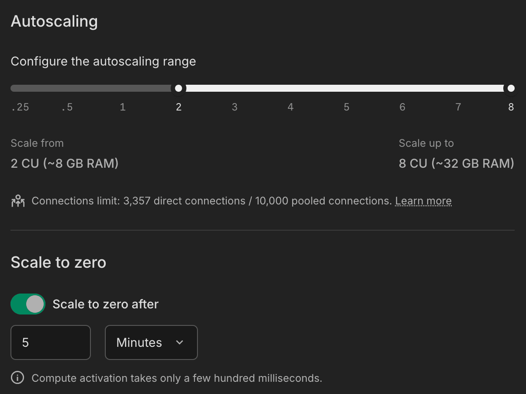
Task: Click the "Scale up to" 8 CU label
Action: pyautogui.click(x=456, y=163)
